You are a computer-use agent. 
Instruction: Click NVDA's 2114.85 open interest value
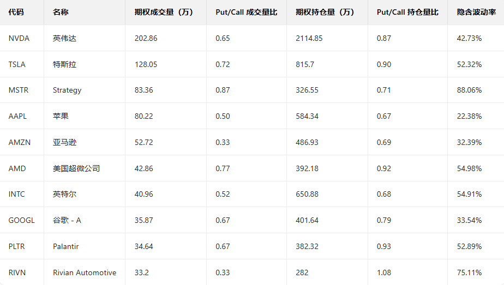coord(309,38)
